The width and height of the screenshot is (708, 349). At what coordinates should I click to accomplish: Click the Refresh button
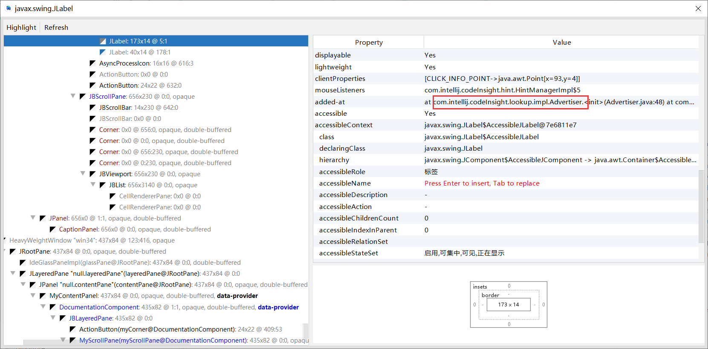tap(56, 27)
